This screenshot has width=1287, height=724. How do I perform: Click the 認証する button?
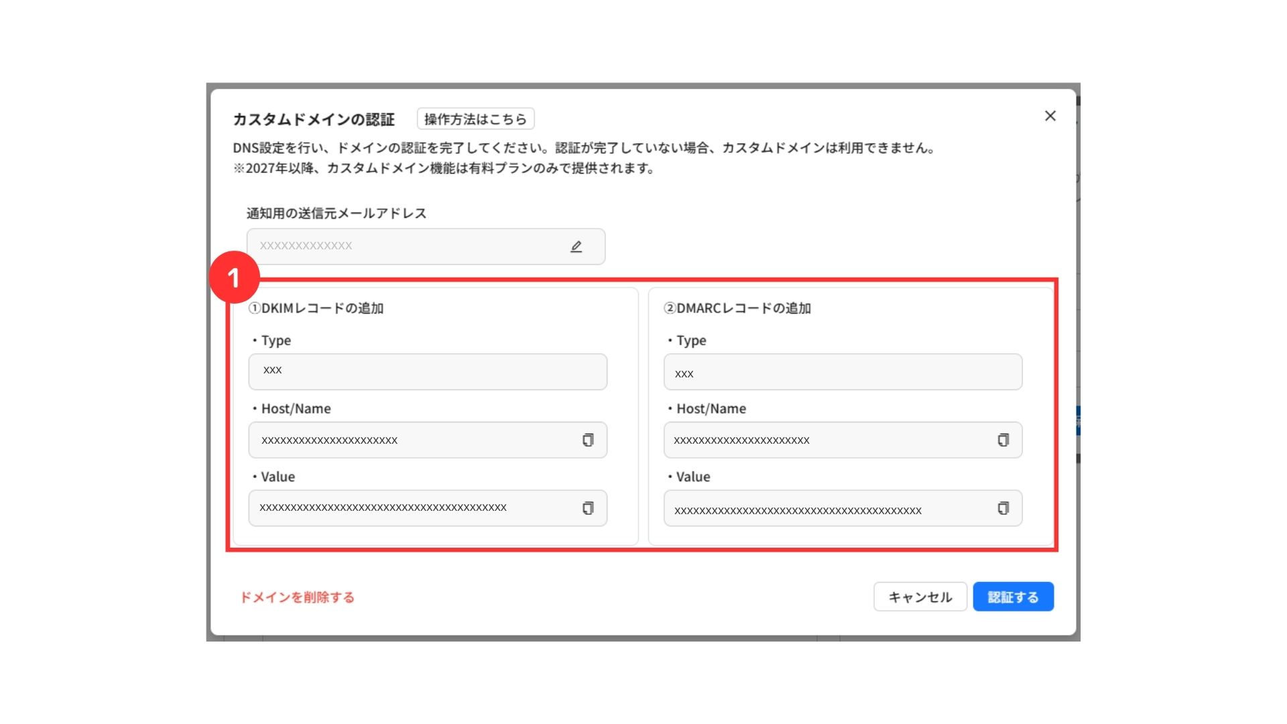(1013, 597)
